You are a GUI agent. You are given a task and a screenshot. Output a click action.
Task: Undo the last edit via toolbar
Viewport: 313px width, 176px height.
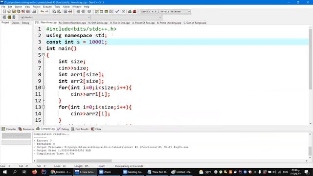coord(42,12)
